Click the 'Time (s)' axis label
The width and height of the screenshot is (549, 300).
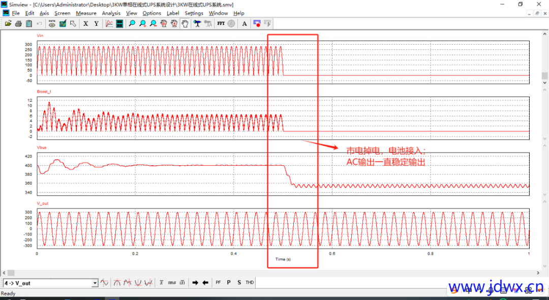tap(283, 259)
